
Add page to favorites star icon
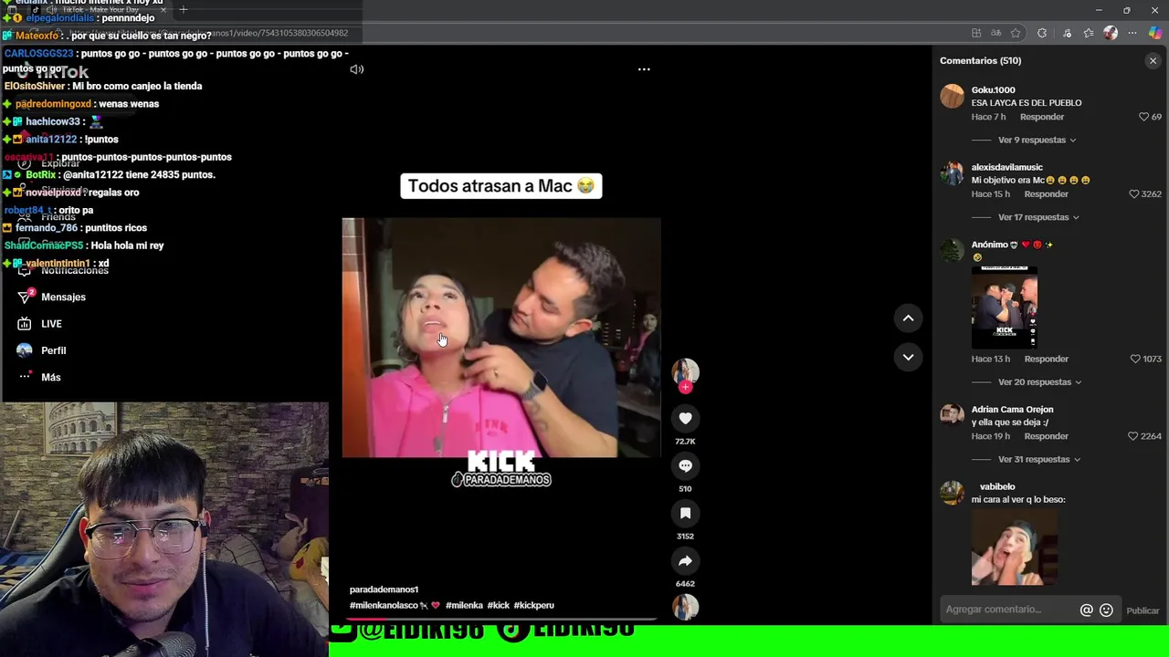click(x=1016, y=33)
